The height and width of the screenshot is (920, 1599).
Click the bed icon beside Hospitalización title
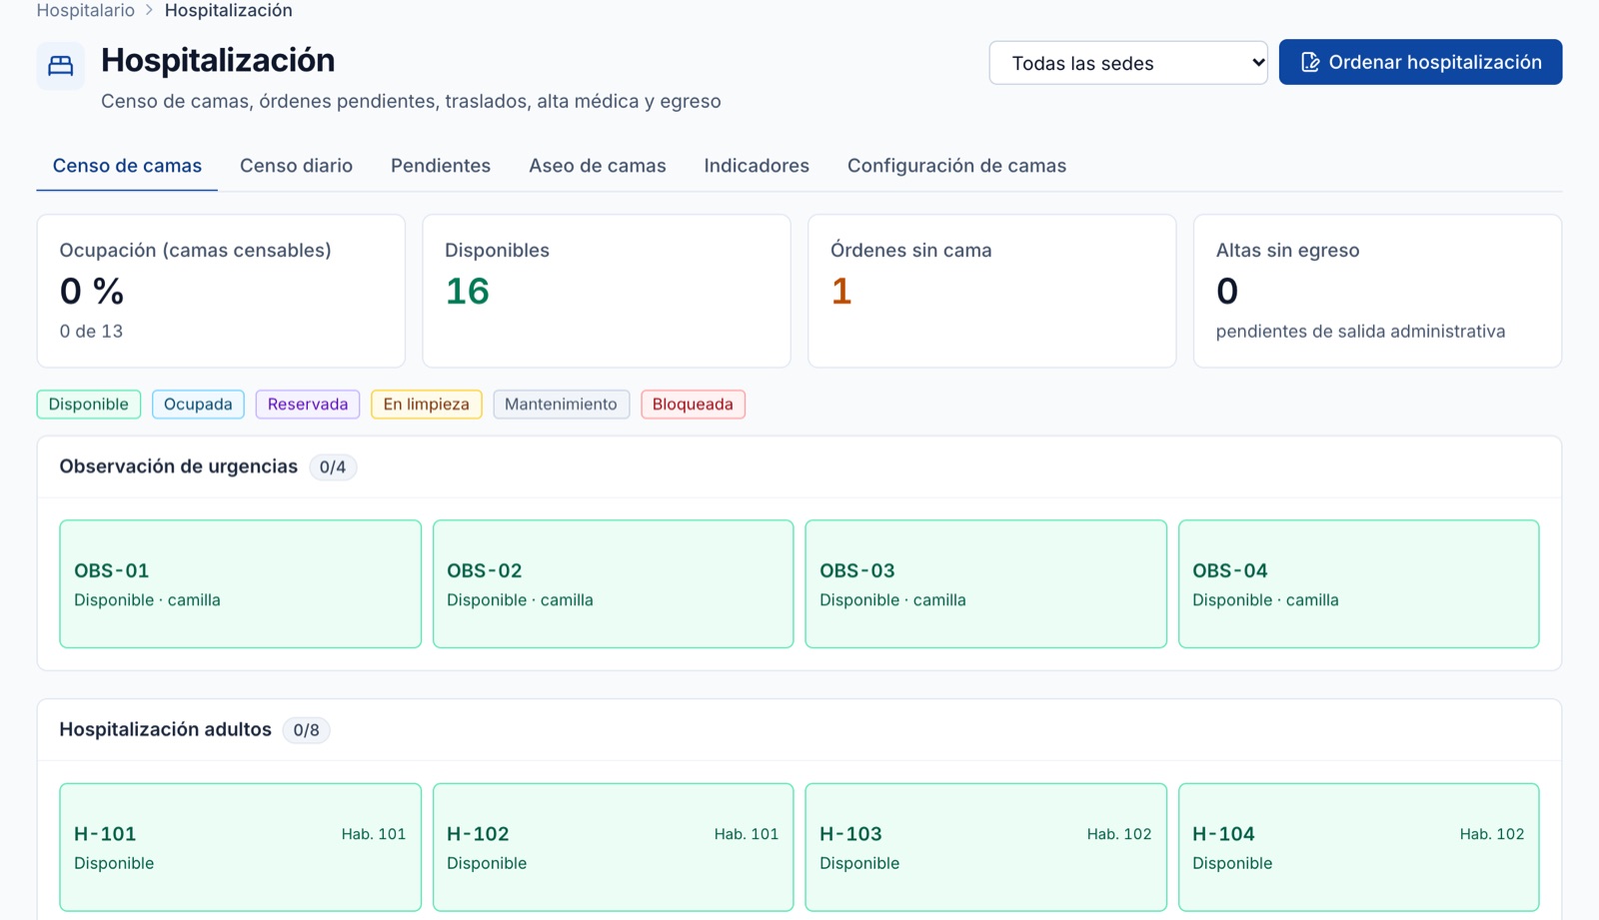click(61, 66)
